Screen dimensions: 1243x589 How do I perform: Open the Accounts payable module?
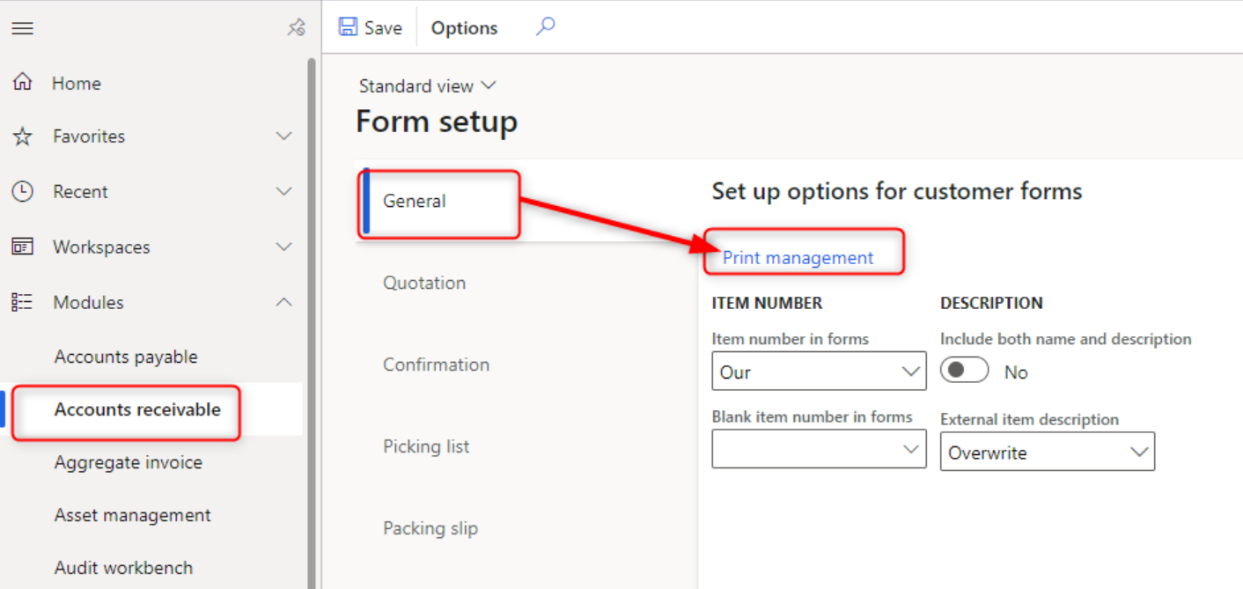[x=126, y=357]
